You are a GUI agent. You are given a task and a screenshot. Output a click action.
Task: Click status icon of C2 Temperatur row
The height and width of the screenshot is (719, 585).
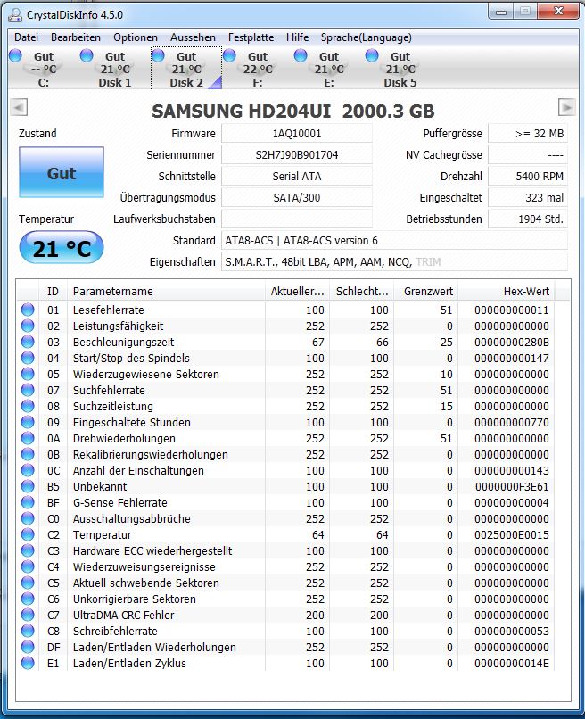click(28, 534)
